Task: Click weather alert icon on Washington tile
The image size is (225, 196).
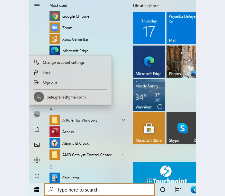Action: click(x=160, y=107)
